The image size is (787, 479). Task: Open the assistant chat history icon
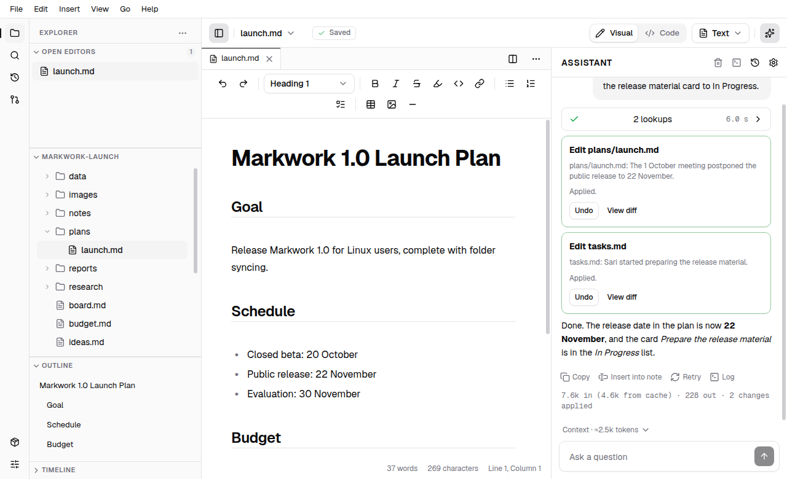[755, 63]
